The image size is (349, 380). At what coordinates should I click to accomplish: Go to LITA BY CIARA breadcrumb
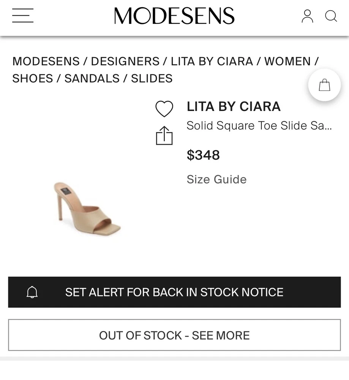tap(212, 61)
